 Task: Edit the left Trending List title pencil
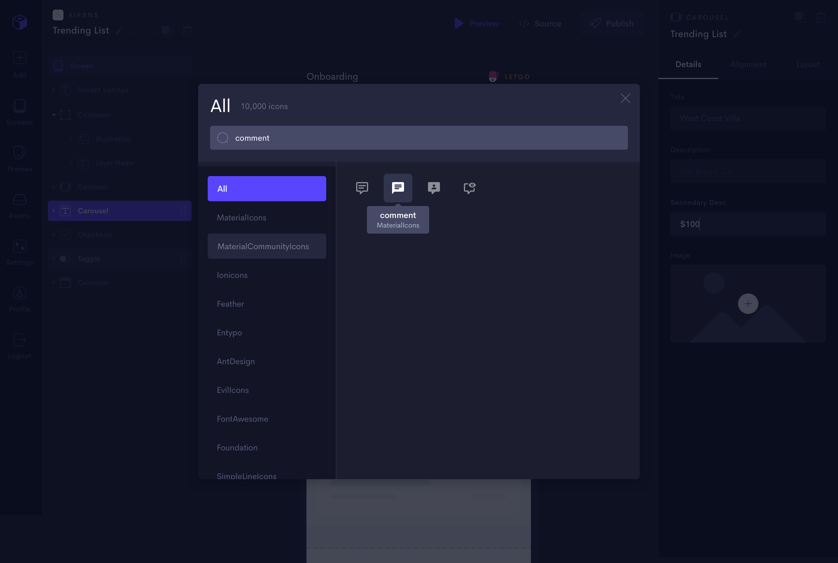coord(119,31)
